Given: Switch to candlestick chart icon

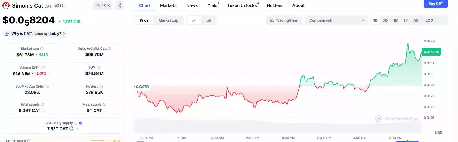Looking at the screenshot, I should coord(209,20).
